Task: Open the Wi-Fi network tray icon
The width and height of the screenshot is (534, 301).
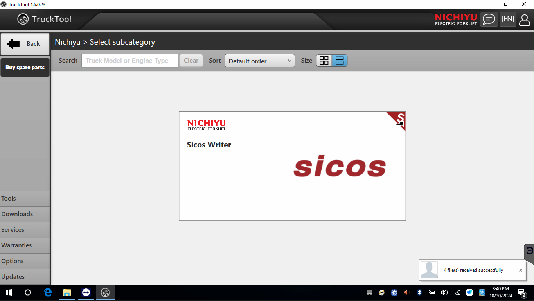Action: 457,292
